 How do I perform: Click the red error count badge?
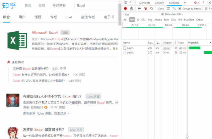196,3
